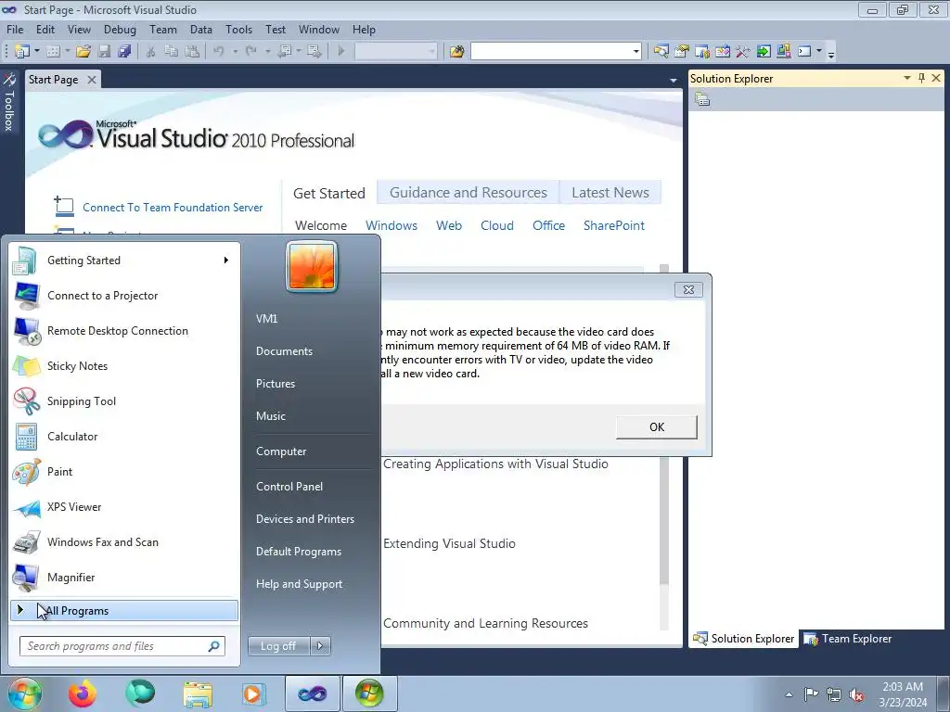The image size is (950, 712).
Task: Click OK in the video card warning dialog
Action: coord(657,426)
